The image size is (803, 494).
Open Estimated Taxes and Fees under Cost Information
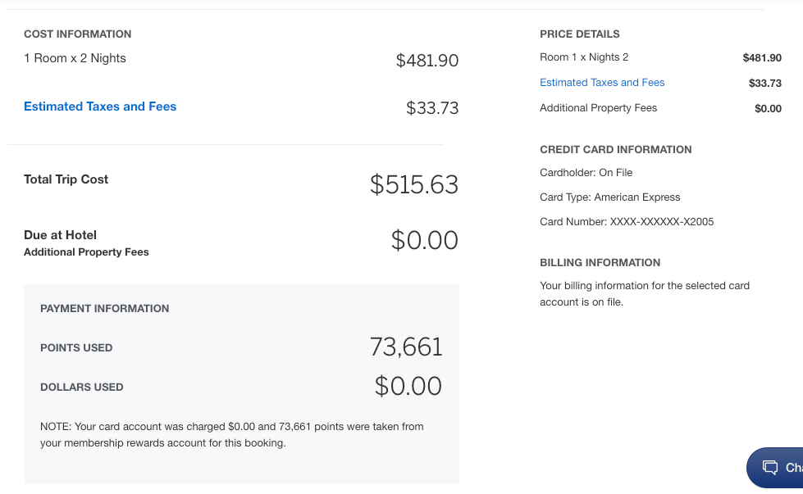point(100,107)
